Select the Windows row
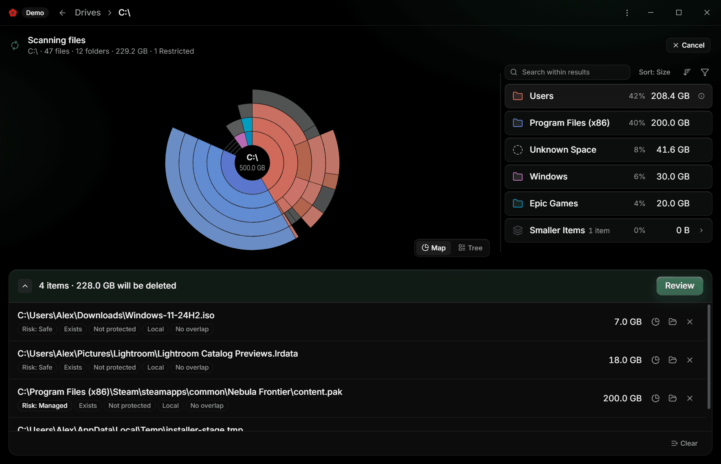The image size is (721, 464). 608,177
